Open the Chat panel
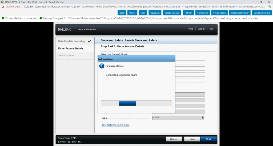The height and width of the screenshot is (146, 273). point(143,13)
